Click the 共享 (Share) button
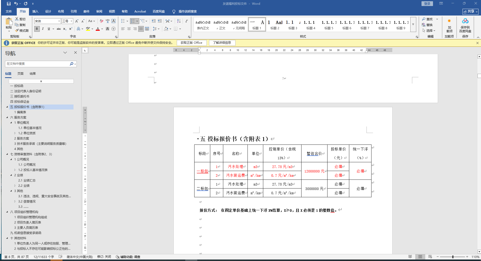Image resolution: width=481 pixels, height=261 pixels. pyautogui.click(x=470, y=11)
